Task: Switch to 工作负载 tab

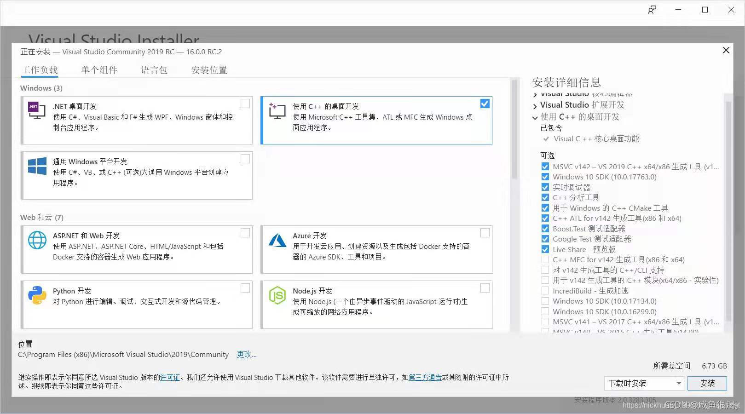Action: click(40, 70)
